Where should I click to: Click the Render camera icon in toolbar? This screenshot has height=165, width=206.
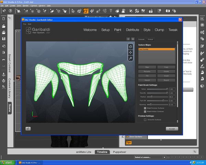pyautogui.click(x=168, y=11)
